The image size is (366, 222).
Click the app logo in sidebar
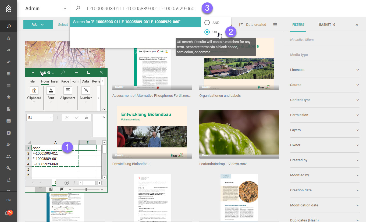[9, 9]
